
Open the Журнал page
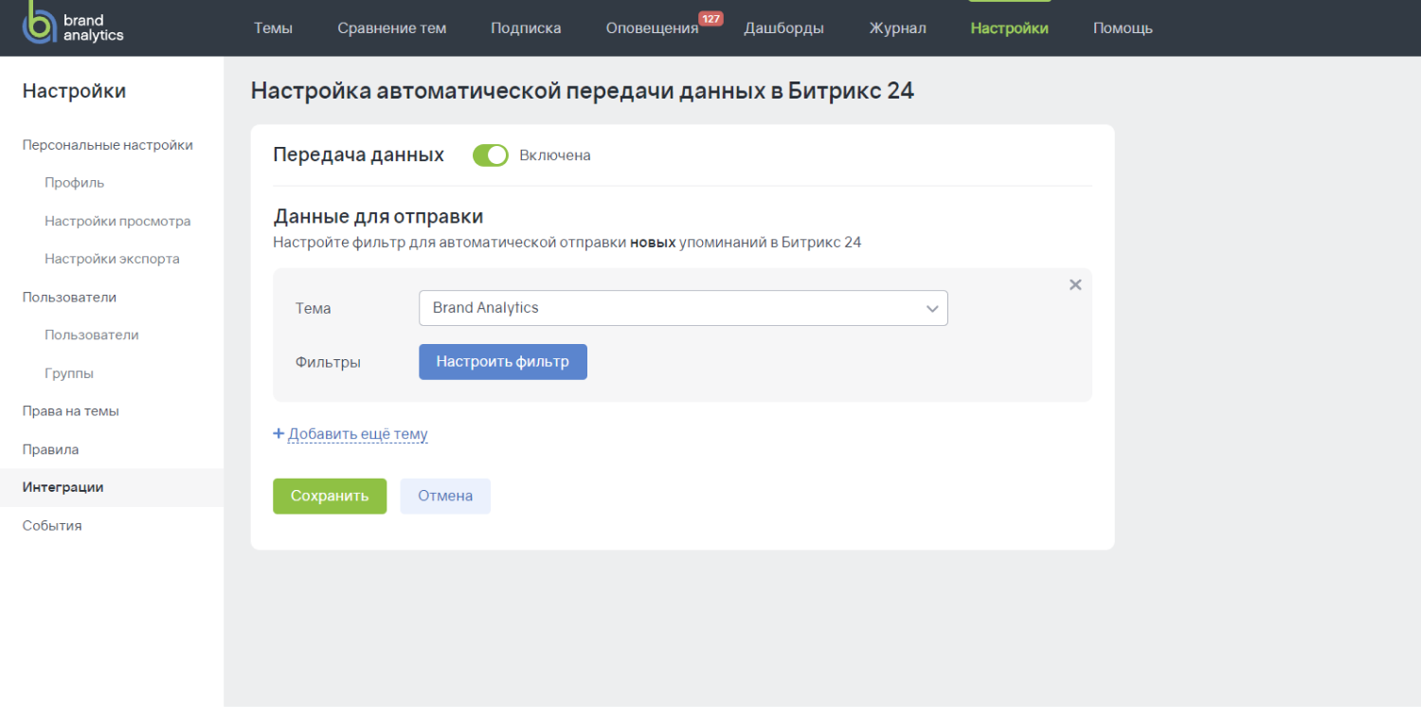pos(897,28)
